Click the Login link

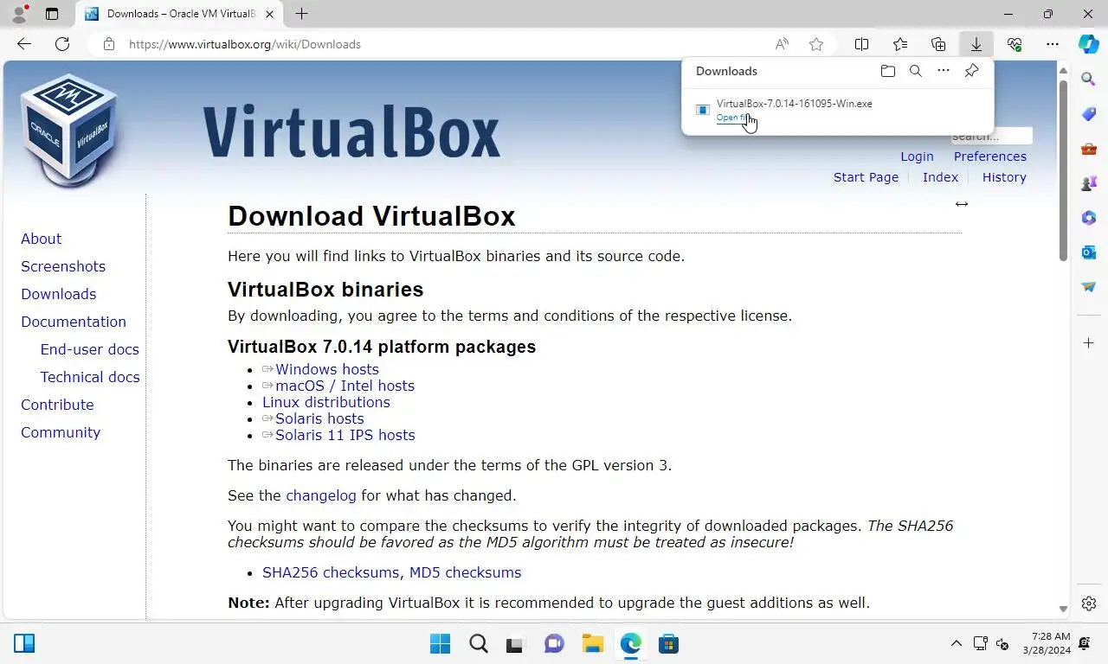point(917,156)
